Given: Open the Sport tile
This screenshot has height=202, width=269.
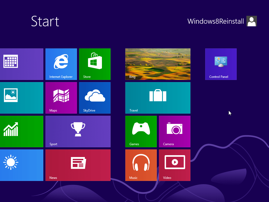Looking at the screenshot, I should (x=78, y=131).
